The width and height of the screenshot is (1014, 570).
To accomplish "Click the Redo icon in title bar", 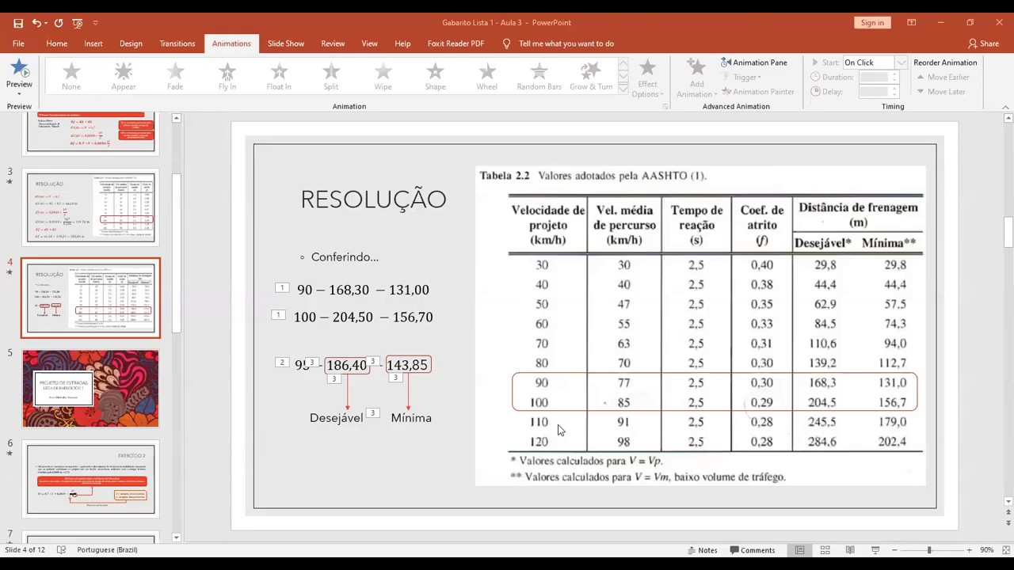I will tap(59, 23).
